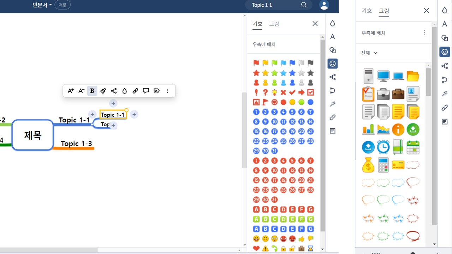Viewport: 452px width, 254px height.
Task: Apply the red flag marker
Action: 256,63
